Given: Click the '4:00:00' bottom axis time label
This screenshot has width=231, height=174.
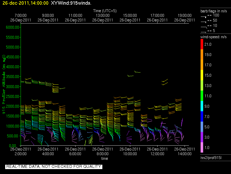Looking at the screenshot, I should tap(48, 154).
